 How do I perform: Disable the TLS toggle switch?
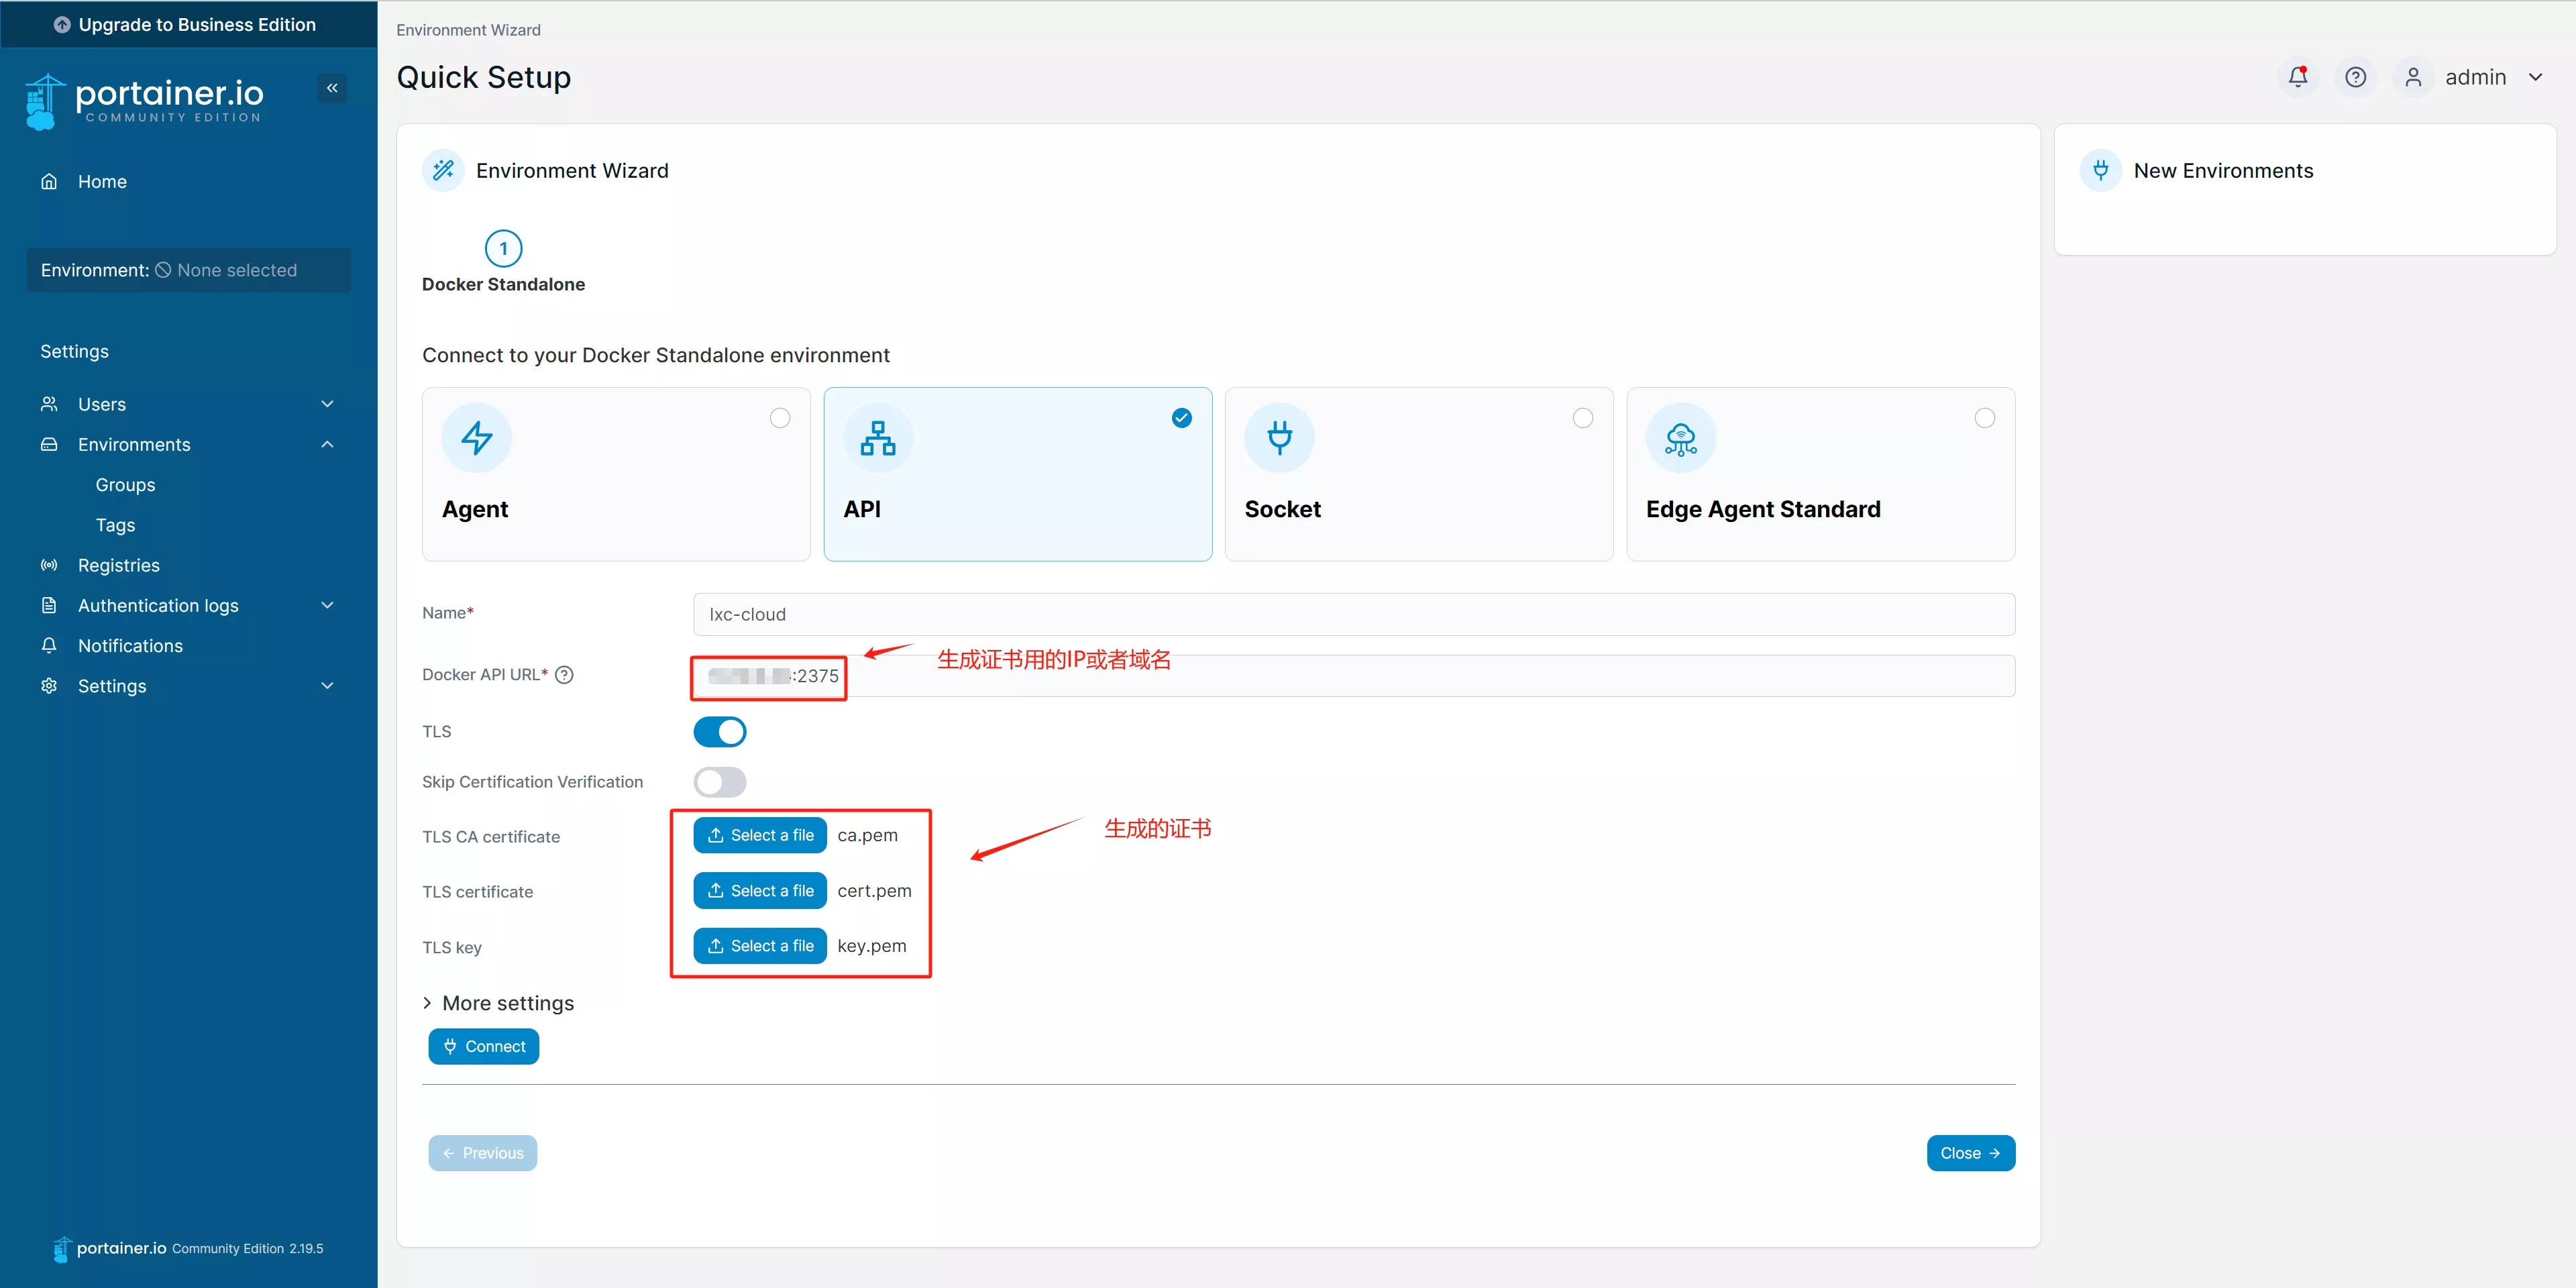pos(719,732)
